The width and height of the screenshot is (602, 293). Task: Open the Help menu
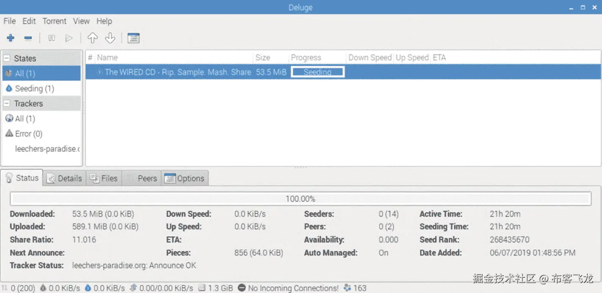pyautogui.click(x=104, y=21)
